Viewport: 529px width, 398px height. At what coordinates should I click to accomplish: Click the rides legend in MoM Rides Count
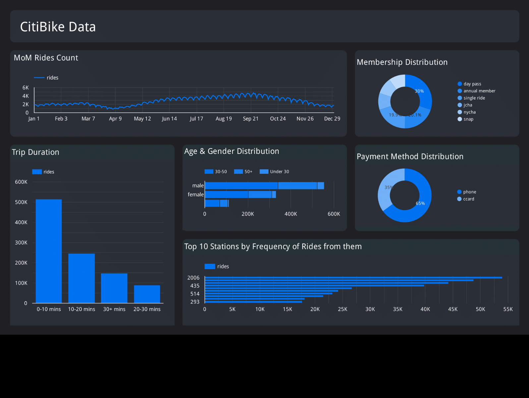tap(46, 78)
